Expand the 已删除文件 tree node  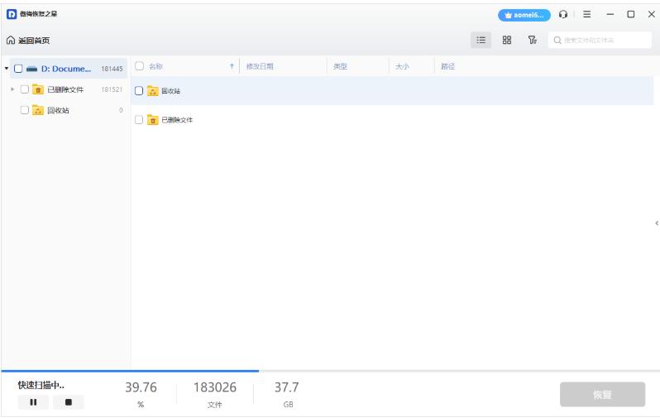click(x=12, y=89)
